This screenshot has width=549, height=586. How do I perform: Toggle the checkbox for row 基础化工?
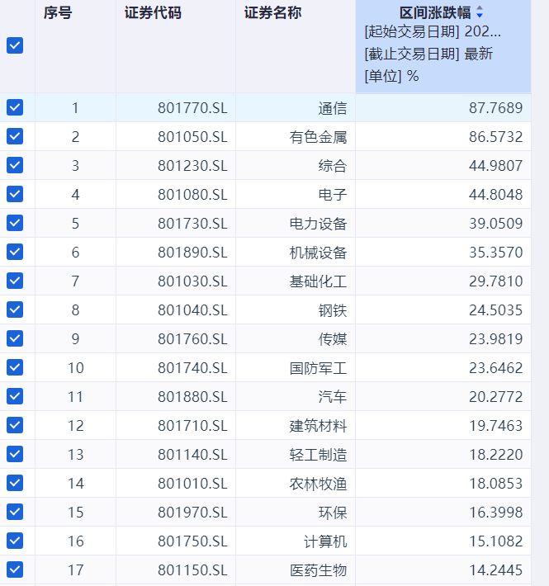[x=15, y=281]
